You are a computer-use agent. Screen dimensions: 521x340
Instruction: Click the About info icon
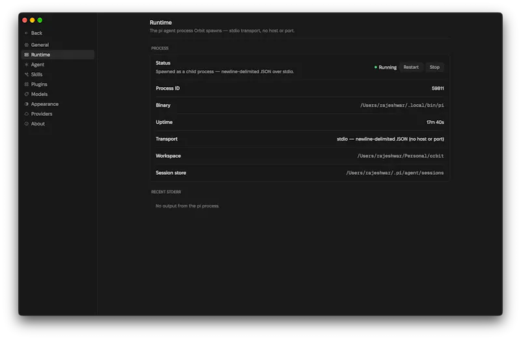click(x=26, y=124)
